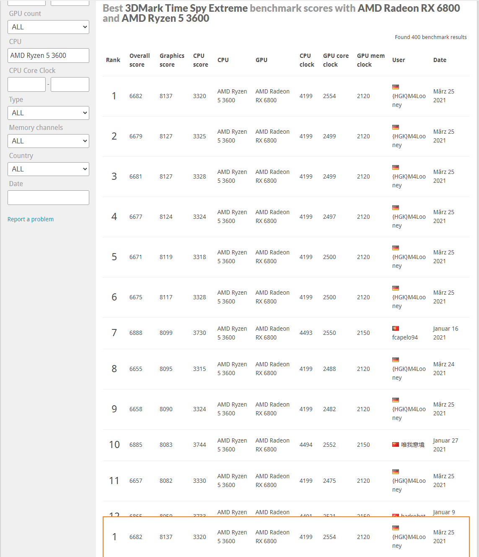
Task: Open user fcapelo94 profile link
Action: (404, 337)
